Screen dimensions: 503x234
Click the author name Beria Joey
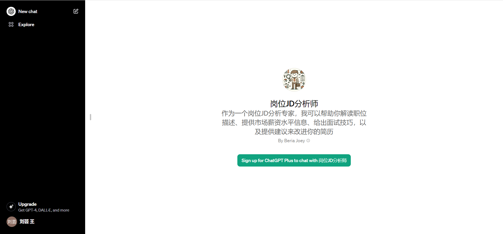pos(294,141)
